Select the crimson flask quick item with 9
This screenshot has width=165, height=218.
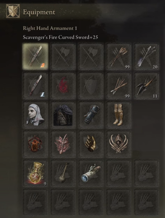tap(35, 173)
